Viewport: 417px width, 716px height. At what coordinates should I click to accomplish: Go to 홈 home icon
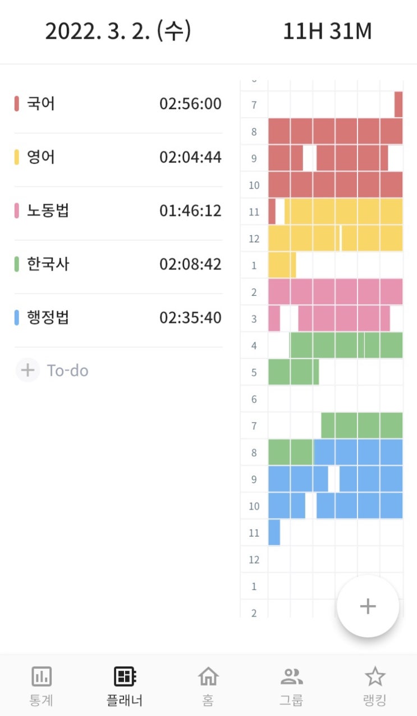[x=208, y=677]
